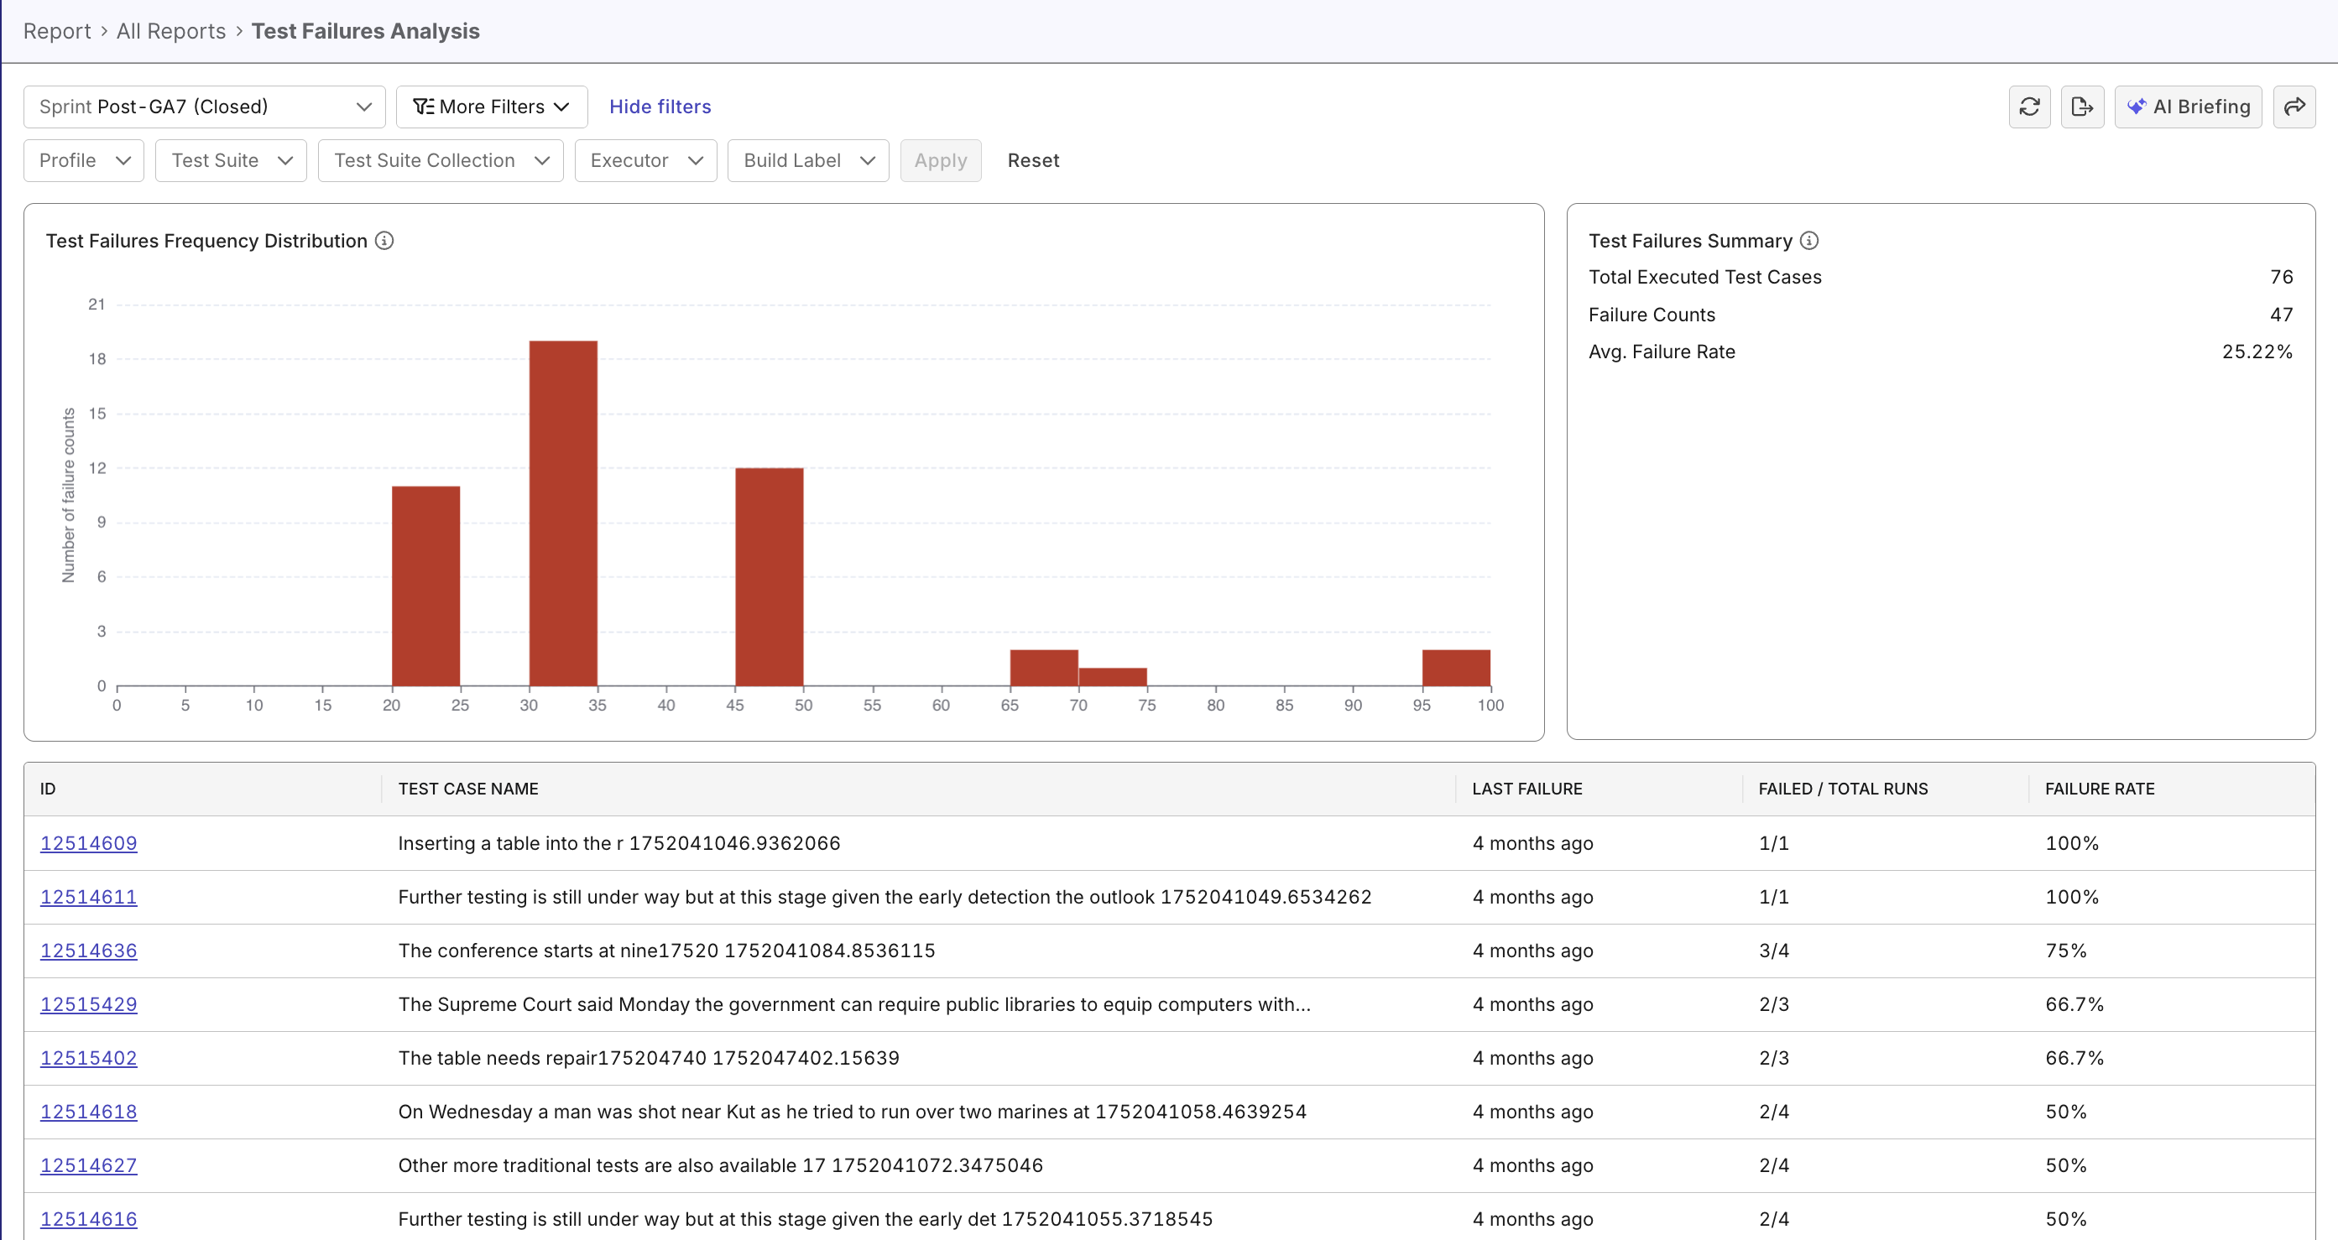Image resolution: width=2338 pixels, height=1240 pixels.
Task: Open test case 12514609
Action: pos(88,842)
